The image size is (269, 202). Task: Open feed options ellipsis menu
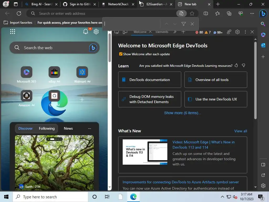pos(90,128)
